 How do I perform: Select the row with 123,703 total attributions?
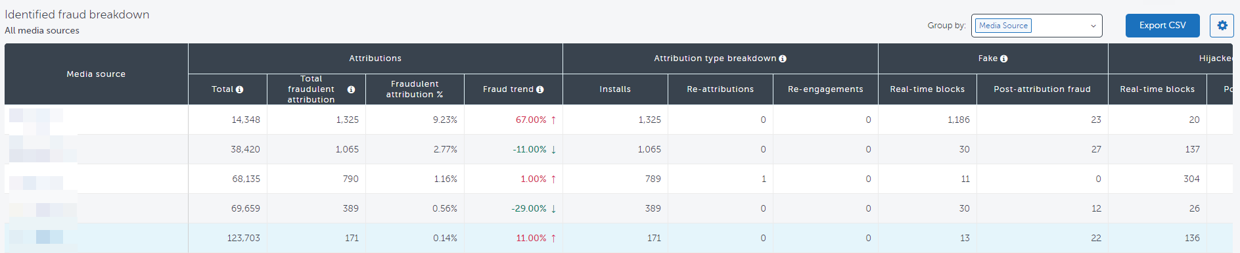618,238
